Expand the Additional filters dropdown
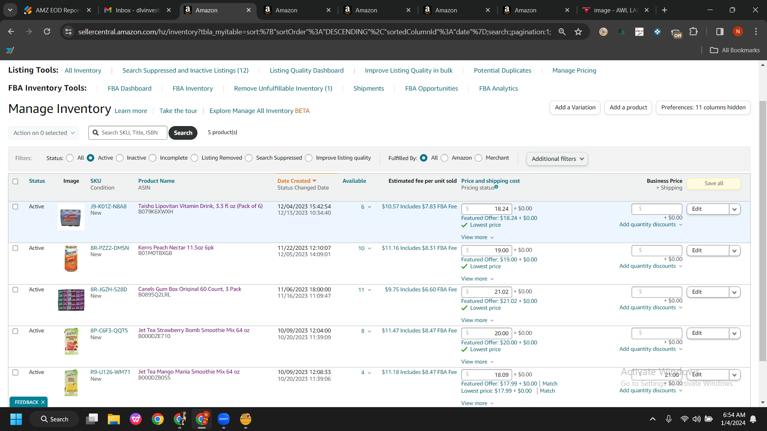The image size is (767, 431). tap(557, 159)
